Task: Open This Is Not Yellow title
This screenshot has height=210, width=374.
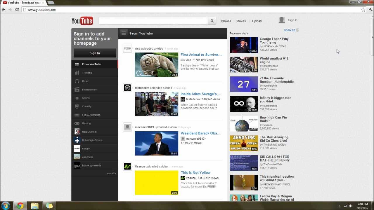Action: click(195, 173)
